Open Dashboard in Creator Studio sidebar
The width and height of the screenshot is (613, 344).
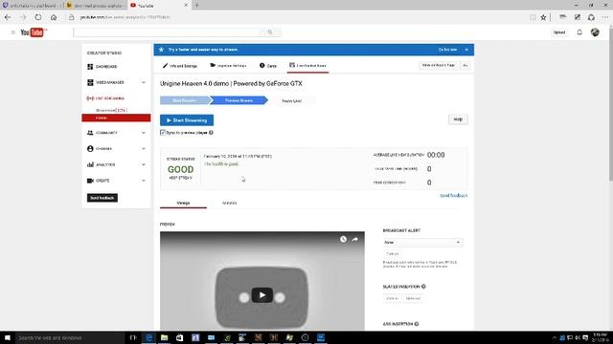coord(106,67)
